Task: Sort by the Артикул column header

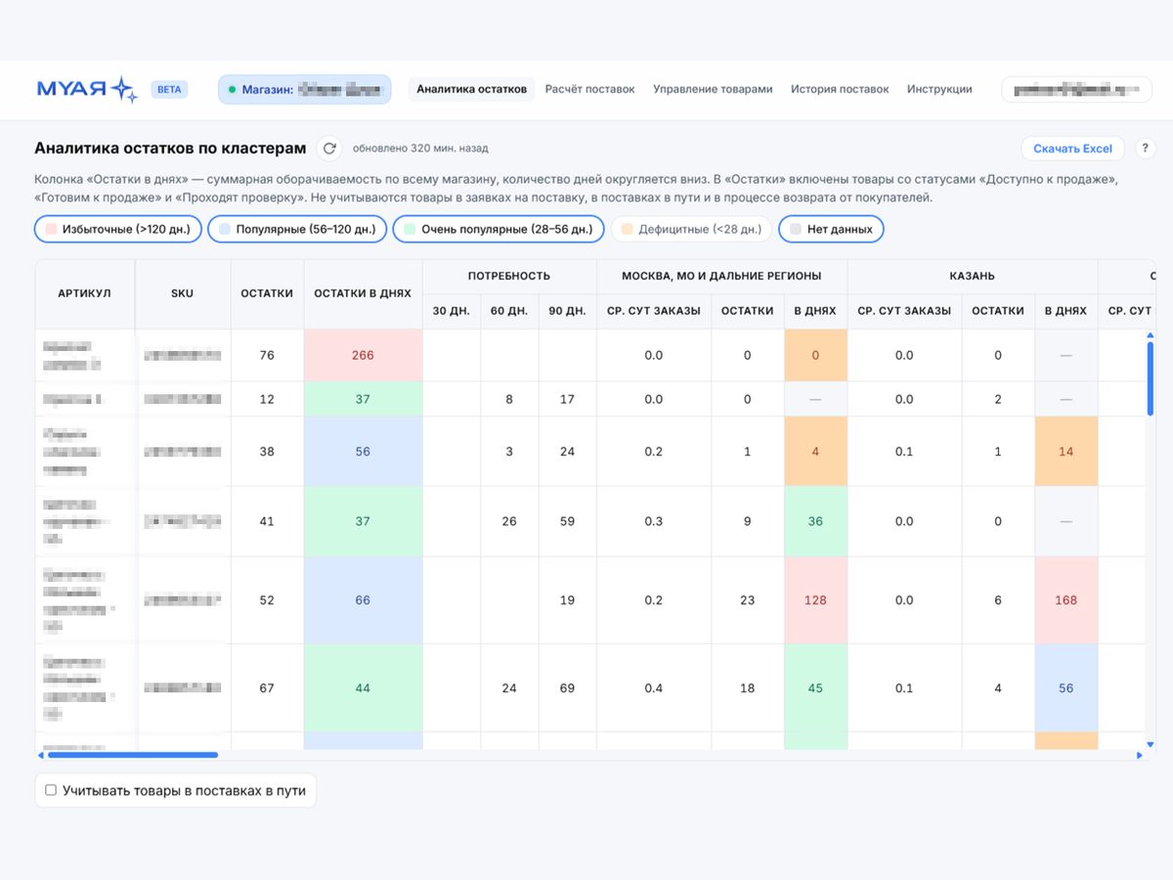Action: click(x=84, y=293)
